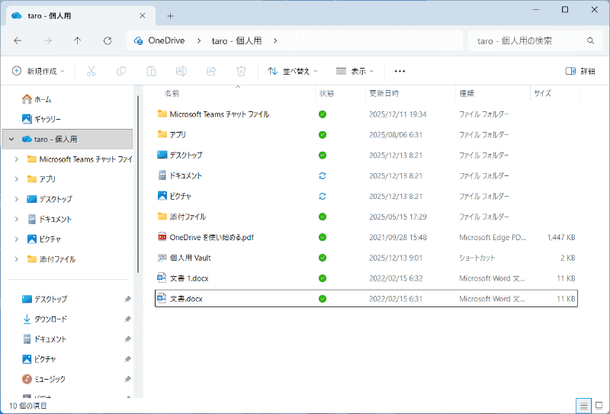The height and width of the screenshot is (414, 610).
Task: Click the 1,447 KB size cell
Action: (560, 237)
